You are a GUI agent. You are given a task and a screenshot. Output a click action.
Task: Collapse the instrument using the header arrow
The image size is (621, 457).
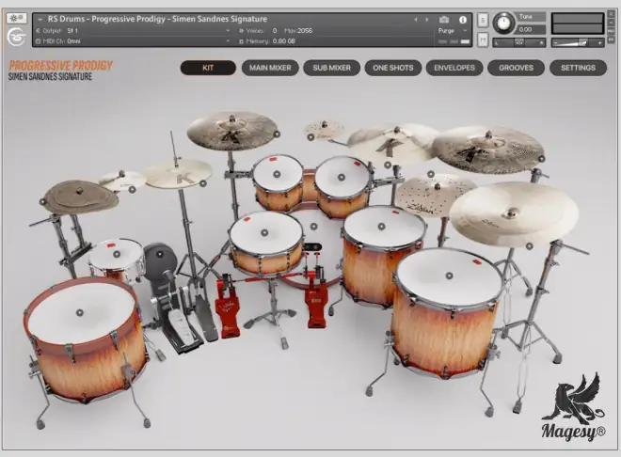[x=40, y=19]
